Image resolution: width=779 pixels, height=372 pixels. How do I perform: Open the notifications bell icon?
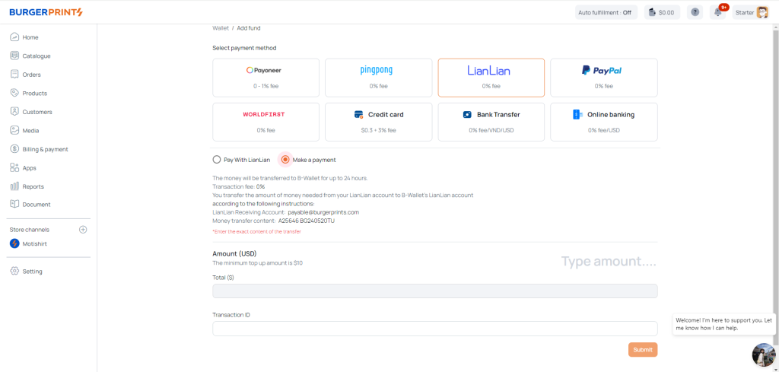(717, 12)
